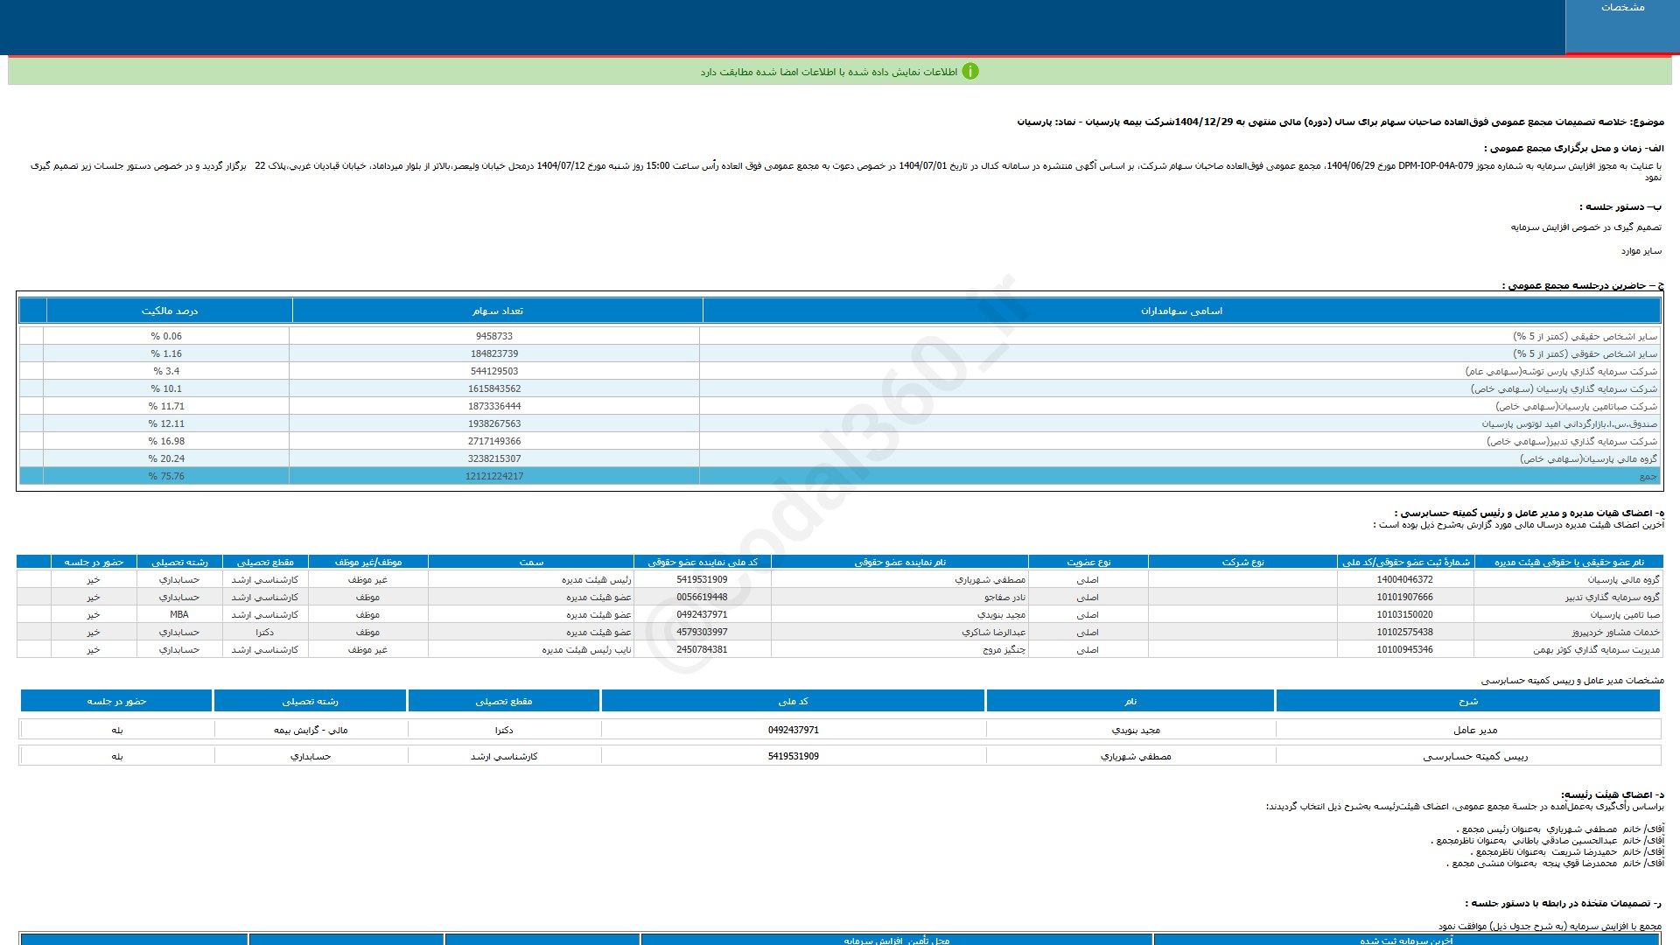Click the رشته تحصیلی header in CEO table
Viewport: 1680px width, 945px height.
[310, 701]
